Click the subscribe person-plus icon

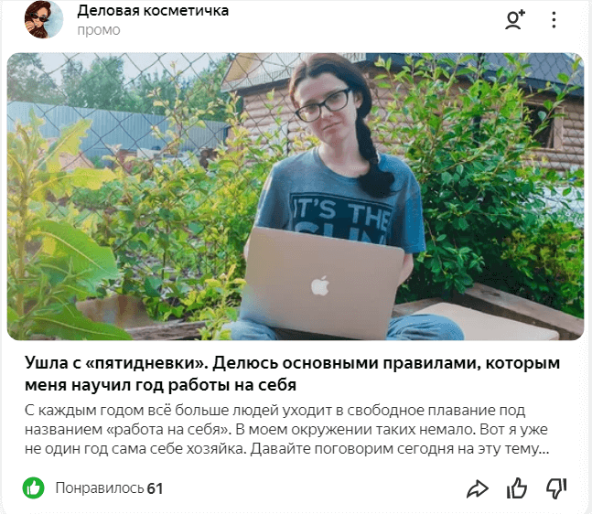coord(515,19)
